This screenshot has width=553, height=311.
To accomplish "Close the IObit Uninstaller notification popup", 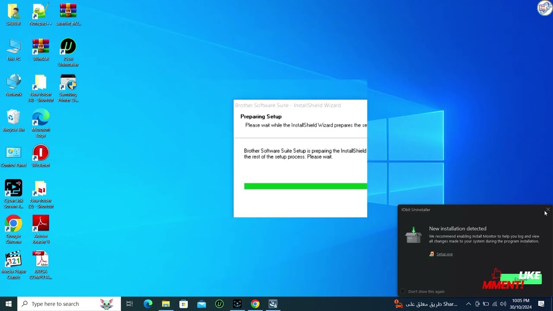I will 547,209.
